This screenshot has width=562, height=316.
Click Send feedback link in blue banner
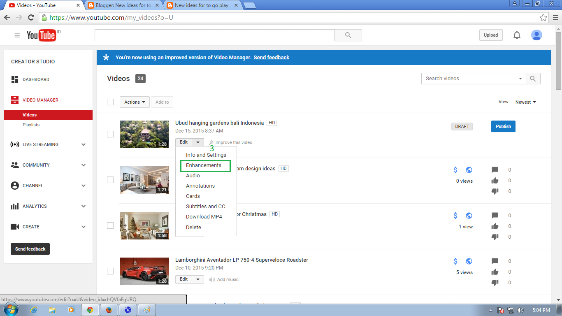coord(272,58)
